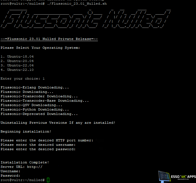Click the desired password prompt line
The width and height of the screenshot is (196, 183).
38,149
